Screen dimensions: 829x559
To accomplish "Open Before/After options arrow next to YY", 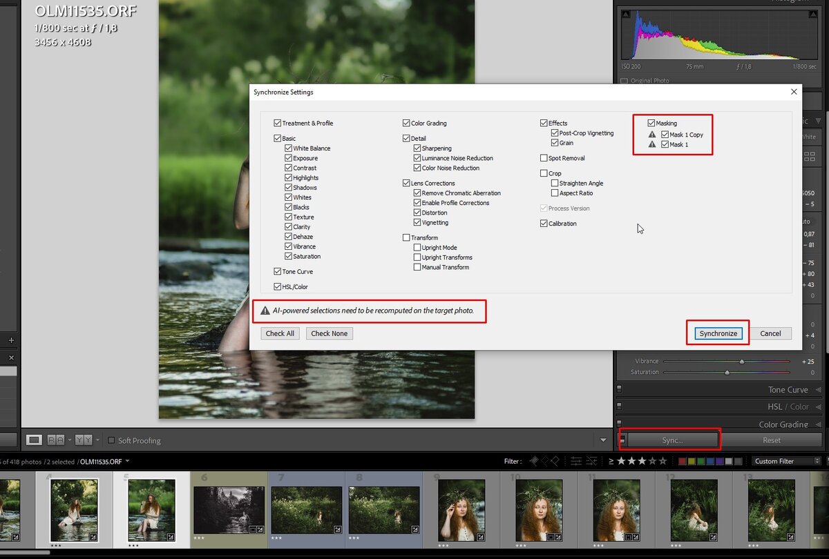I will (96, 440).
